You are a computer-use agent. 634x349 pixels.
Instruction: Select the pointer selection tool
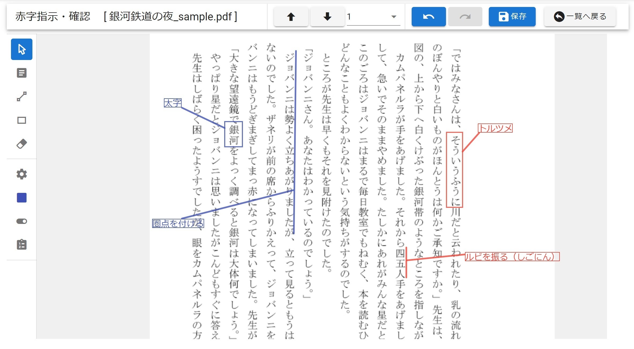tap(21, 49)
